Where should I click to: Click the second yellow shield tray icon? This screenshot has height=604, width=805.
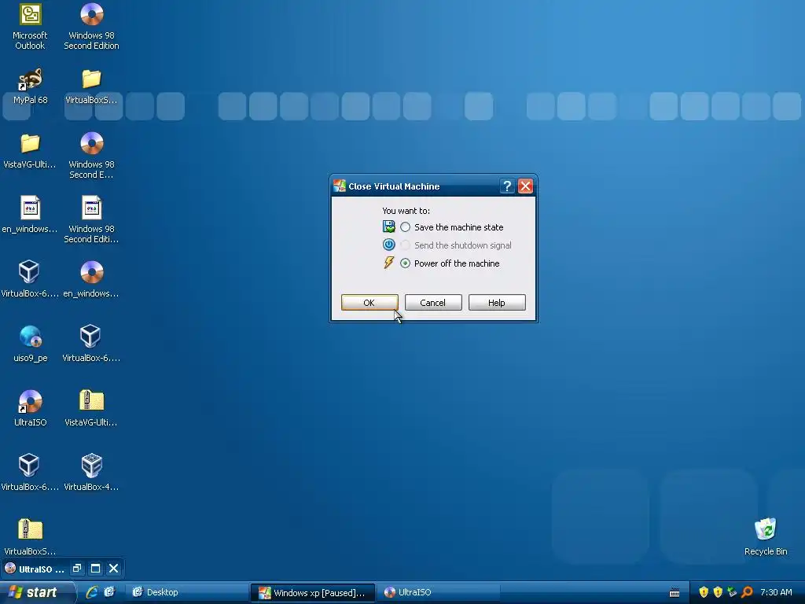pos(718,592)
